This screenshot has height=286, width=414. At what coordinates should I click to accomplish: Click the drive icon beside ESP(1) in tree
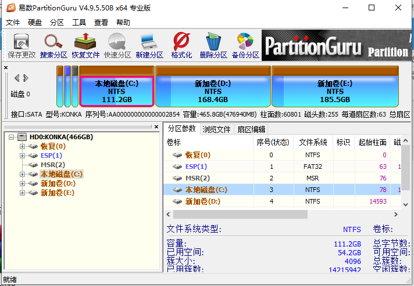click(x=33, y=155)
